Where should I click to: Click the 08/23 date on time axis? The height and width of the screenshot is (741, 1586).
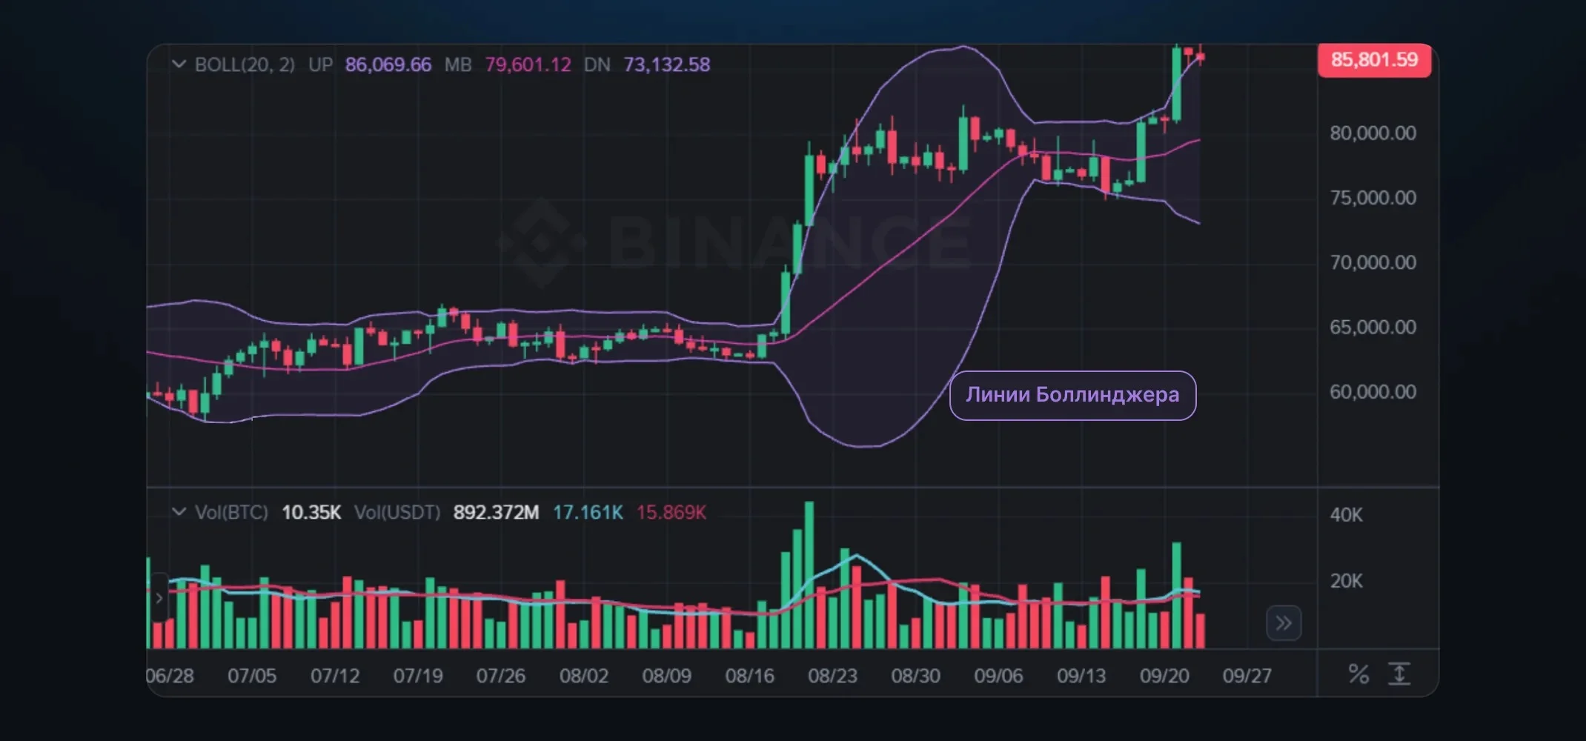click(x=832, y=676)
